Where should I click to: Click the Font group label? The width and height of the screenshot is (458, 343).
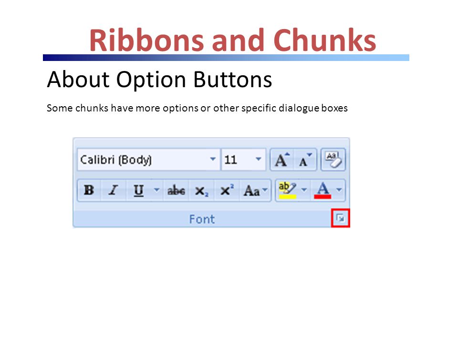pyautogui.click(x=202, y=219)
